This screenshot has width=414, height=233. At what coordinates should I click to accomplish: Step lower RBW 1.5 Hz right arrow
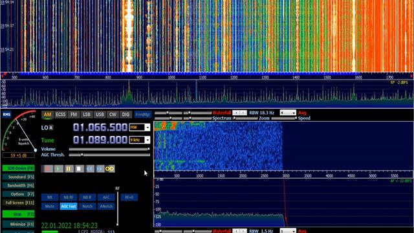[x=243, y=231]
